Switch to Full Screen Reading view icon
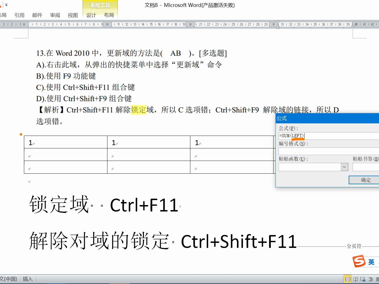Viewport: 379px width, 284px height. pos(356,279)
